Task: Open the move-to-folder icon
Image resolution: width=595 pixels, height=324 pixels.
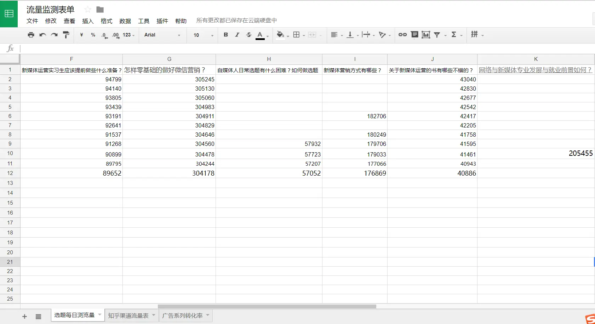Action: (x=100, y=10)
